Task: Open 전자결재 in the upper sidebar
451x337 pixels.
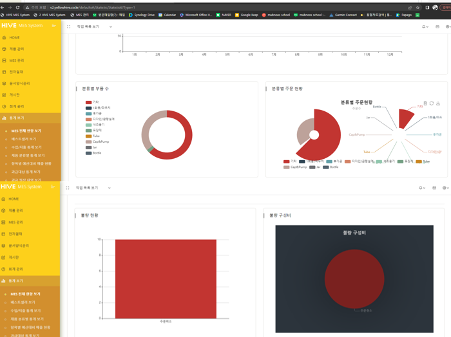Action: click(x=16, y=72)
